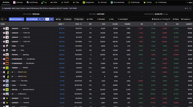
Task: Switch to the Flap tab
Action: pos(76,3)
